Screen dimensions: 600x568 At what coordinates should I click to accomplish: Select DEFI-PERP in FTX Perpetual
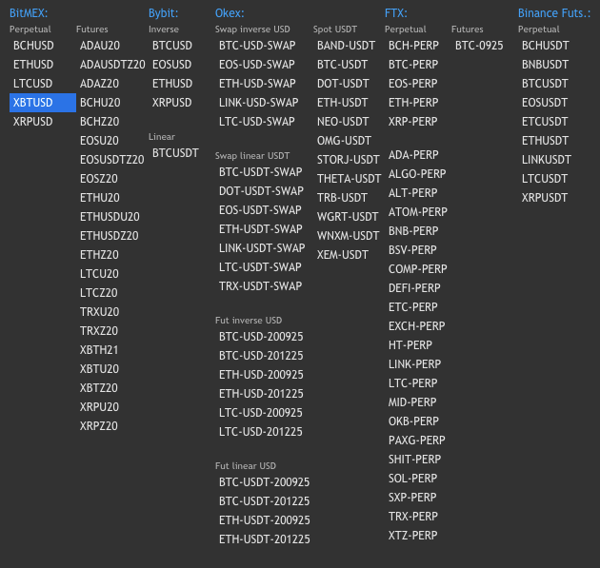pyautogui.click(x=414, y=288)
